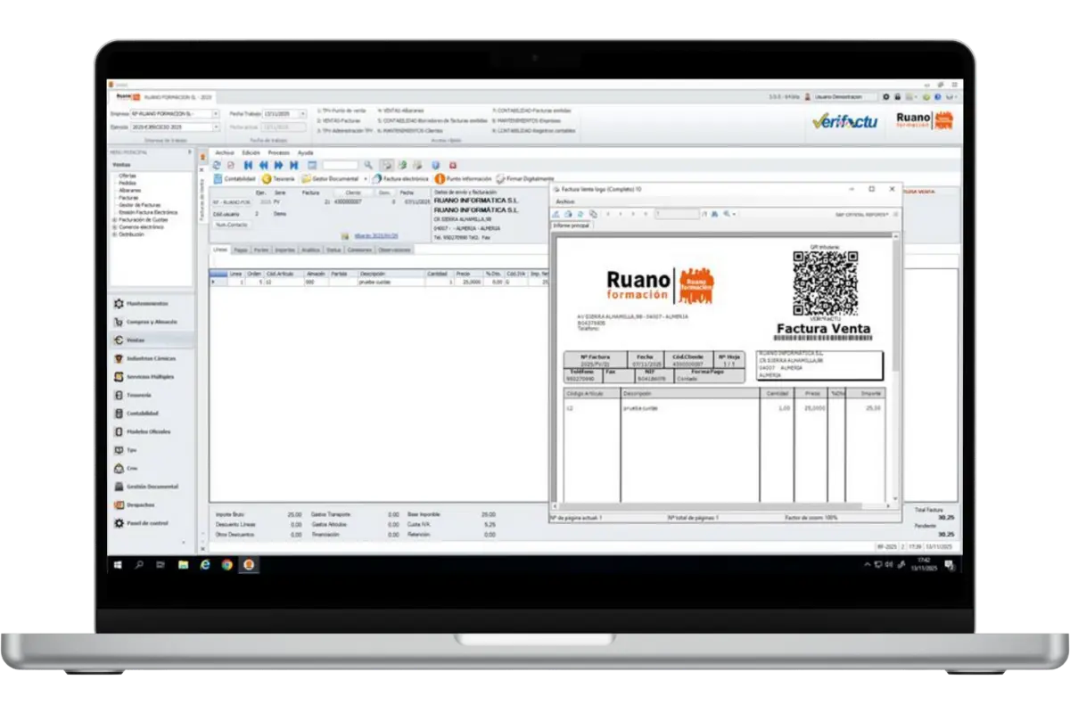1070x713 pixels.
Task: Click the search magnifier in the toolbar
Action: 367,165
